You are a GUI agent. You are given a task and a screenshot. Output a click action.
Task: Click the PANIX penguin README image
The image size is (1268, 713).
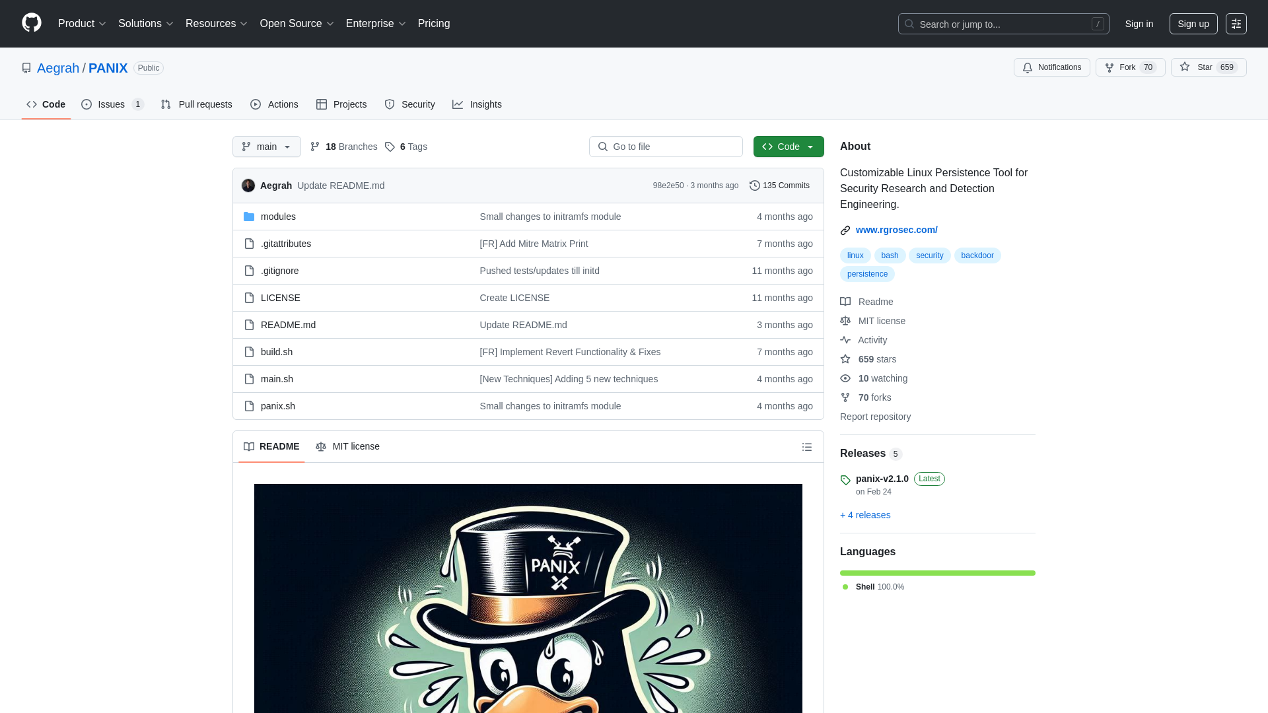528,598
